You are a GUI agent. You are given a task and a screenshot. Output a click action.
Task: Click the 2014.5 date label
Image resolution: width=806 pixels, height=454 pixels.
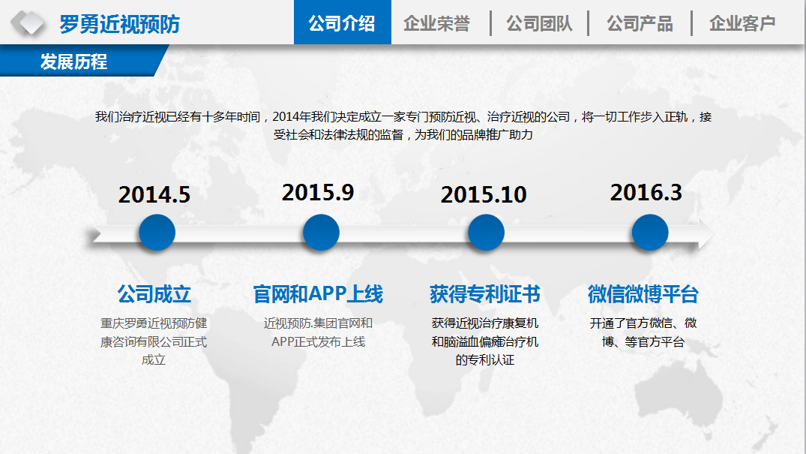(154, 194)
